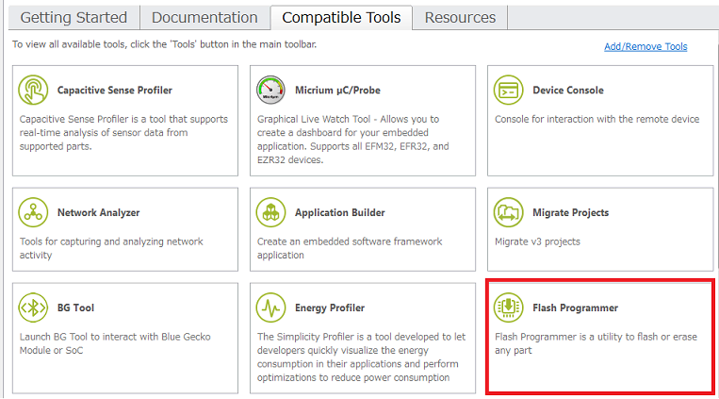Click the Application Builder icon
Image resolution: width=719 pixels, height=399 pixels.
(270, 212)
